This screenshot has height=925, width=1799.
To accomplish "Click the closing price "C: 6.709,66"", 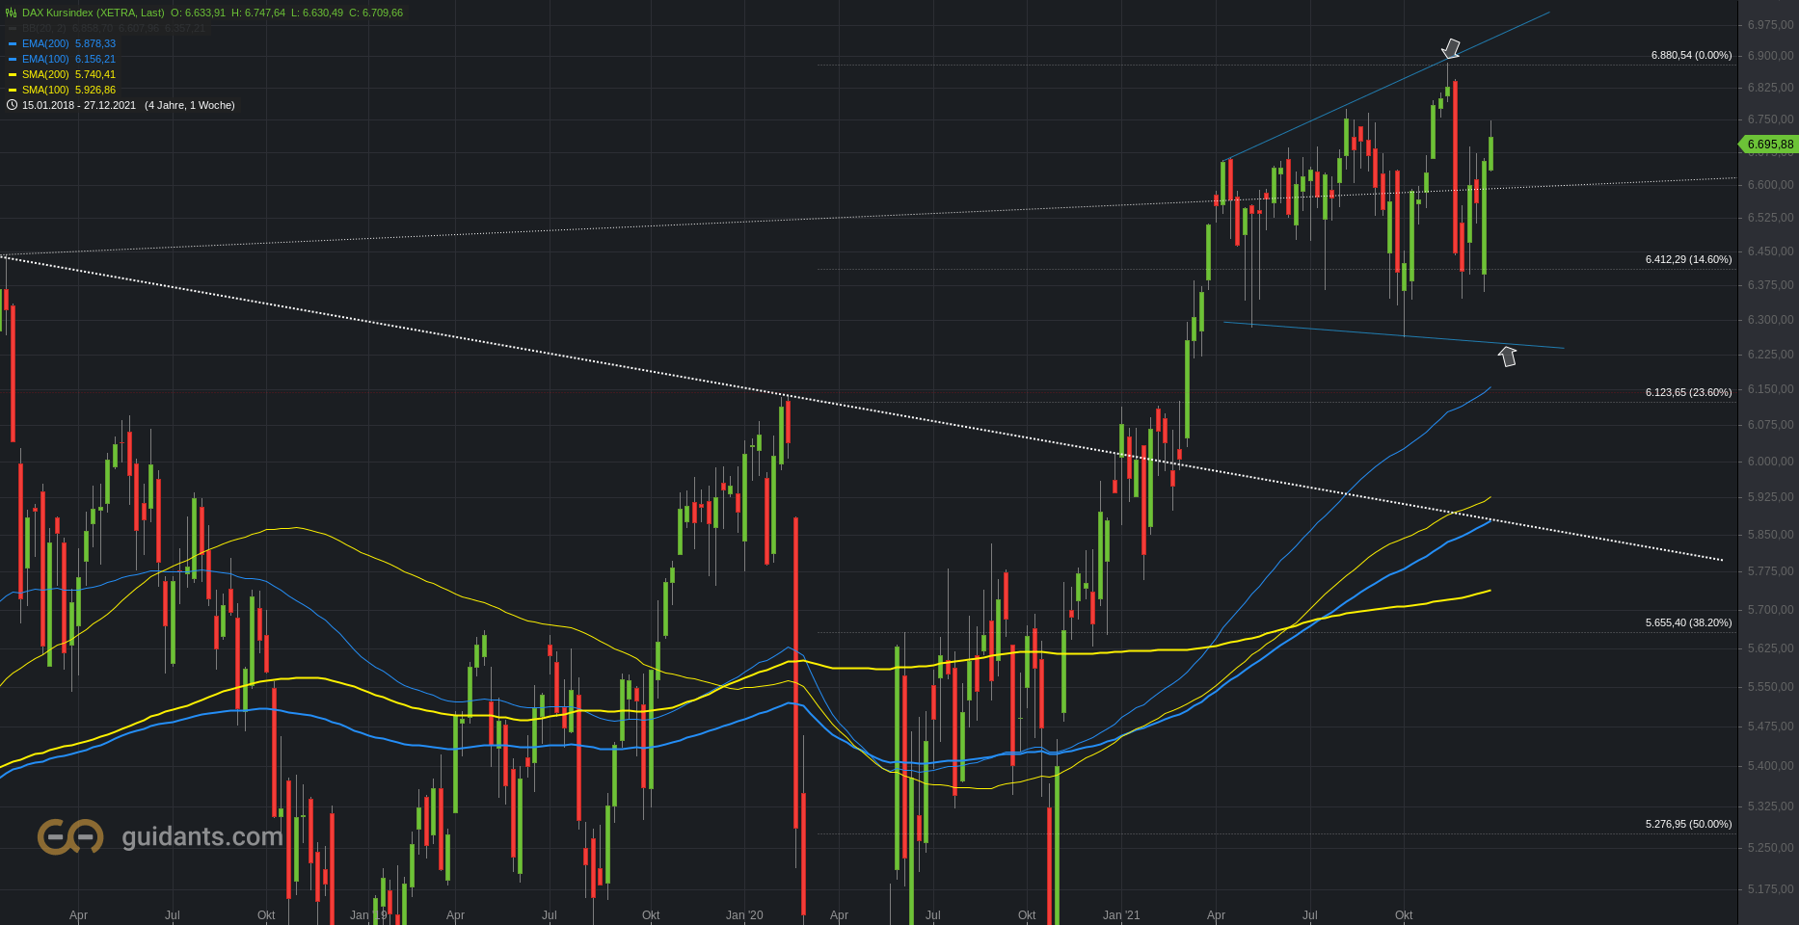I will tap(376, 13).
